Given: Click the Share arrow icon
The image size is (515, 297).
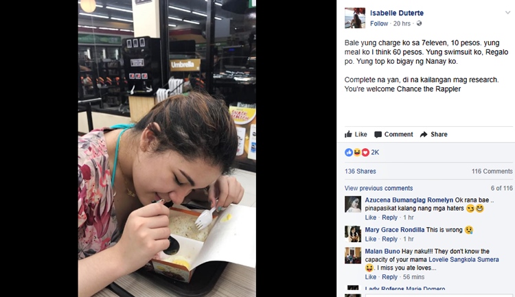Looking at the screenshot, I should pos(424,134).
